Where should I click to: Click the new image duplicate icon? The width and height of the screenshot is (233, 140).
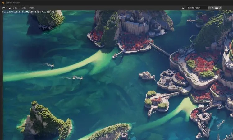[213, 8]
